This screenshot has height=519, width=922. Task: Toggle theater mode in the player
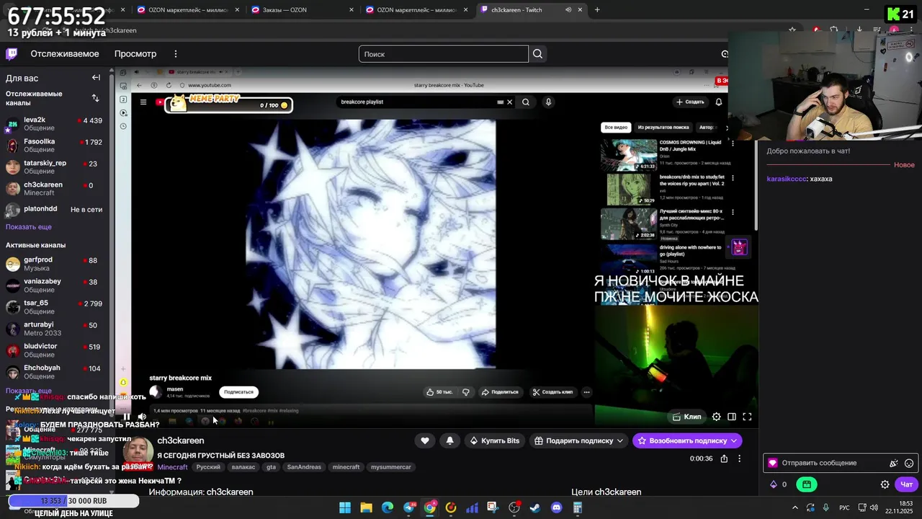732,417
